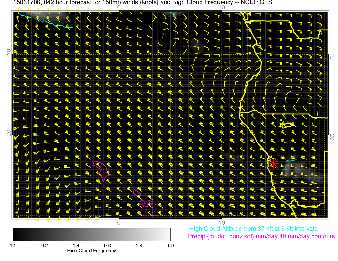Click the red asterisk location marker

[273, 163]
